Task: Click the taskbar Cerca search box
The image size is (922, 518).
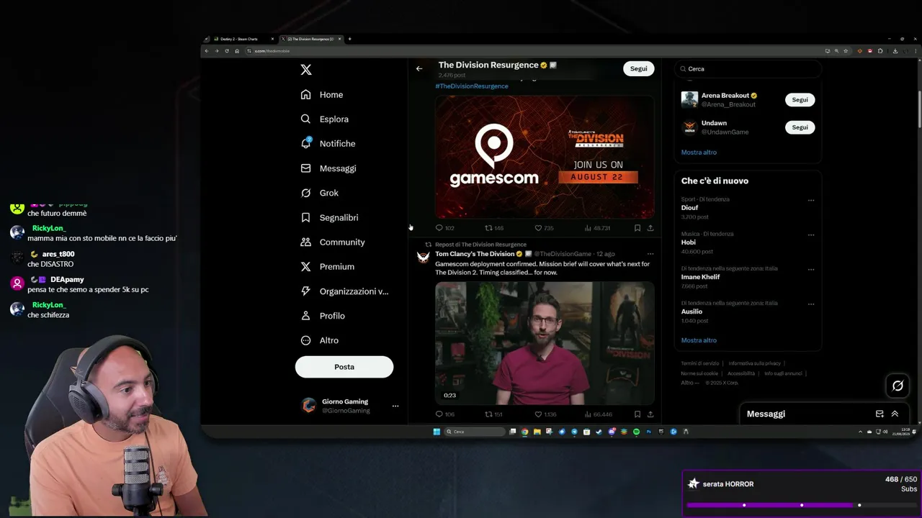Action: pyautogui.click(x=475, y=432)
